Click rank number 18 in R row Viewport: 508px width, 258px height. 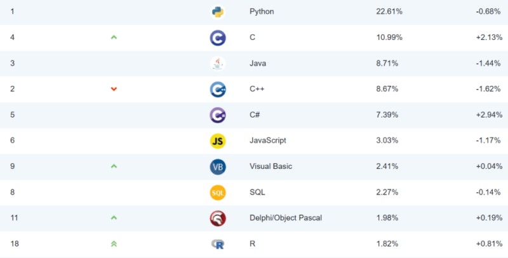[14, 244]
